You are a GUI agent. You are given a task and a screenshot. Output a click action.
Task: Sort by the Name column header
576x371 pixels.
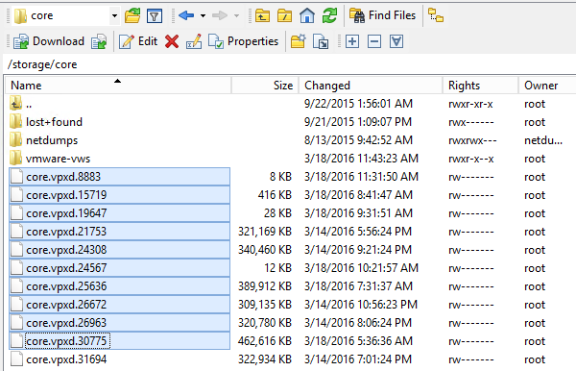tap(118, 86)
